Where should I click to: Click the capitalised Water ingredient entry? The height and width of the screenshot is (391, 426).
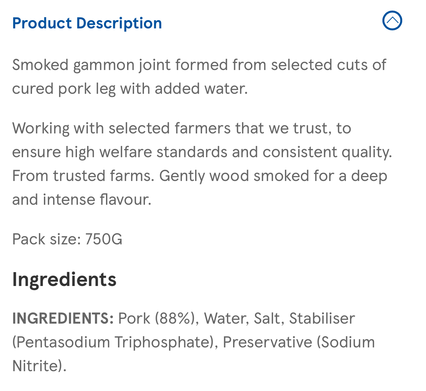[x=226, y=318]
